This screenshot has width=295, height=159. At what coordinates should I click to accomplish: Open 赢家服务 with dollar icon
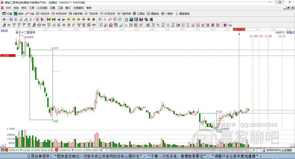(183, 14)
